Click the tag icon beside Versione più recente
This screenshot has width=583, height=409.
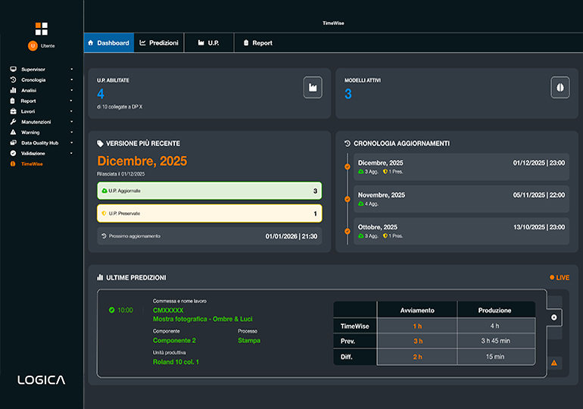100,143
